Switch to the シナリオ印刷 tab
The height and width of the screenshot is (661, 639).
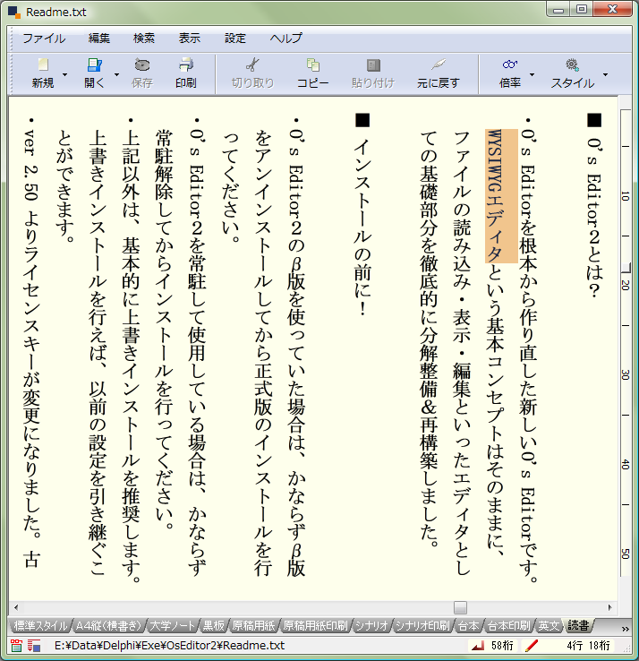(x=422, y=626)
